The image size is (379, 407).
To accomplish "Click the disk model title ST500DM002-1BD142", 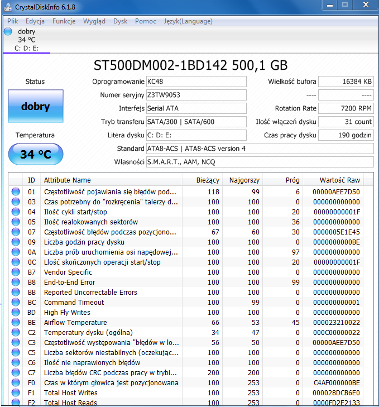I will (190, 65).
